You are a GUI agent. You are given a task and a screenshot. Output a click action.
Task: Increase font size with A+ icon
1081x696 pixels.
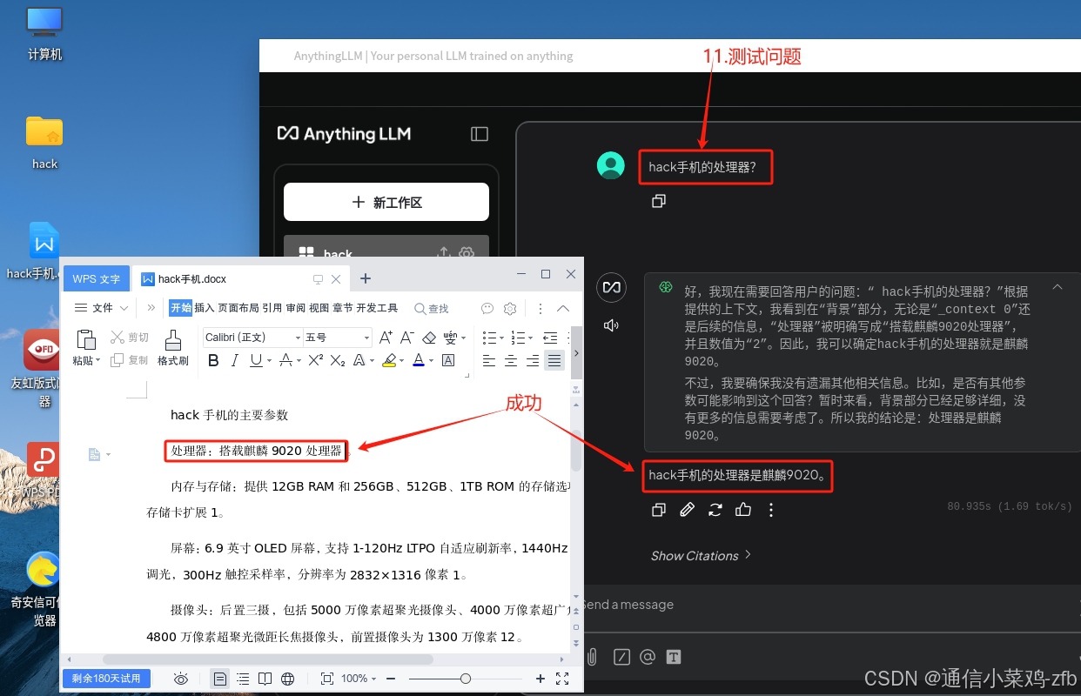point(386,338)
